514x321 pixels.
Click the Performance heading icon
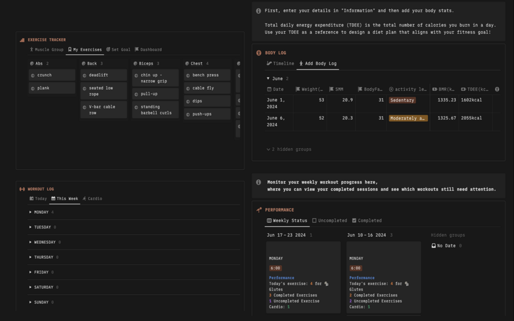(259, 210)
